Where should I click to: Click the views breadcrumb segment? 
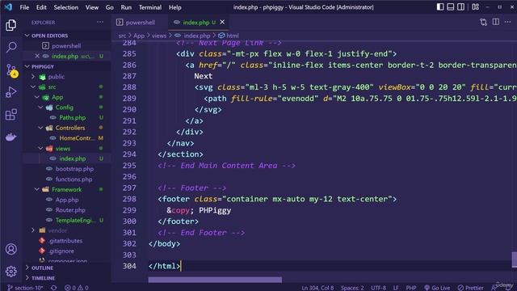(x=159, y=36)
